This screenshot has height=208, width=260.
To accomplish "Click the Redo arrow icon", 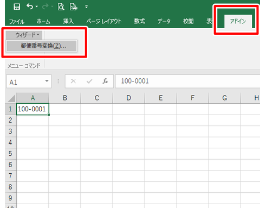I will click(45, 7).
